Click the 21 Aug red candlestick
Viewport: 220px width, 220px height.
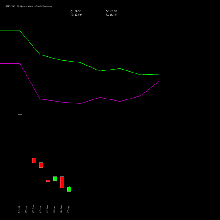pyautogui.click(x=41, y=165)
